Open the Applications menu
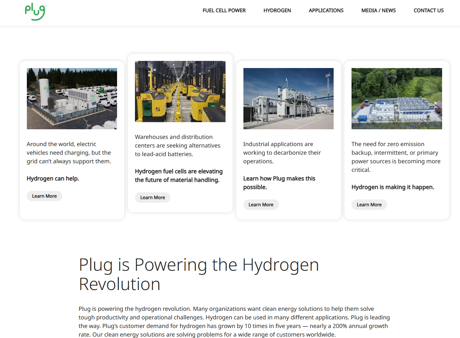Viewport: 460px width, 338px height. 326,10
